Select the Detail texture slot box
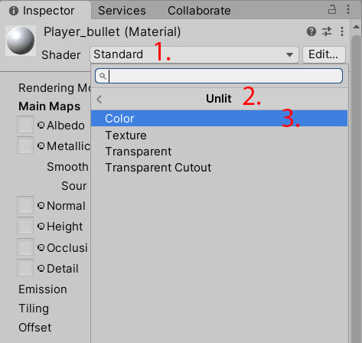The image size is (362, 343). point(25,267)
